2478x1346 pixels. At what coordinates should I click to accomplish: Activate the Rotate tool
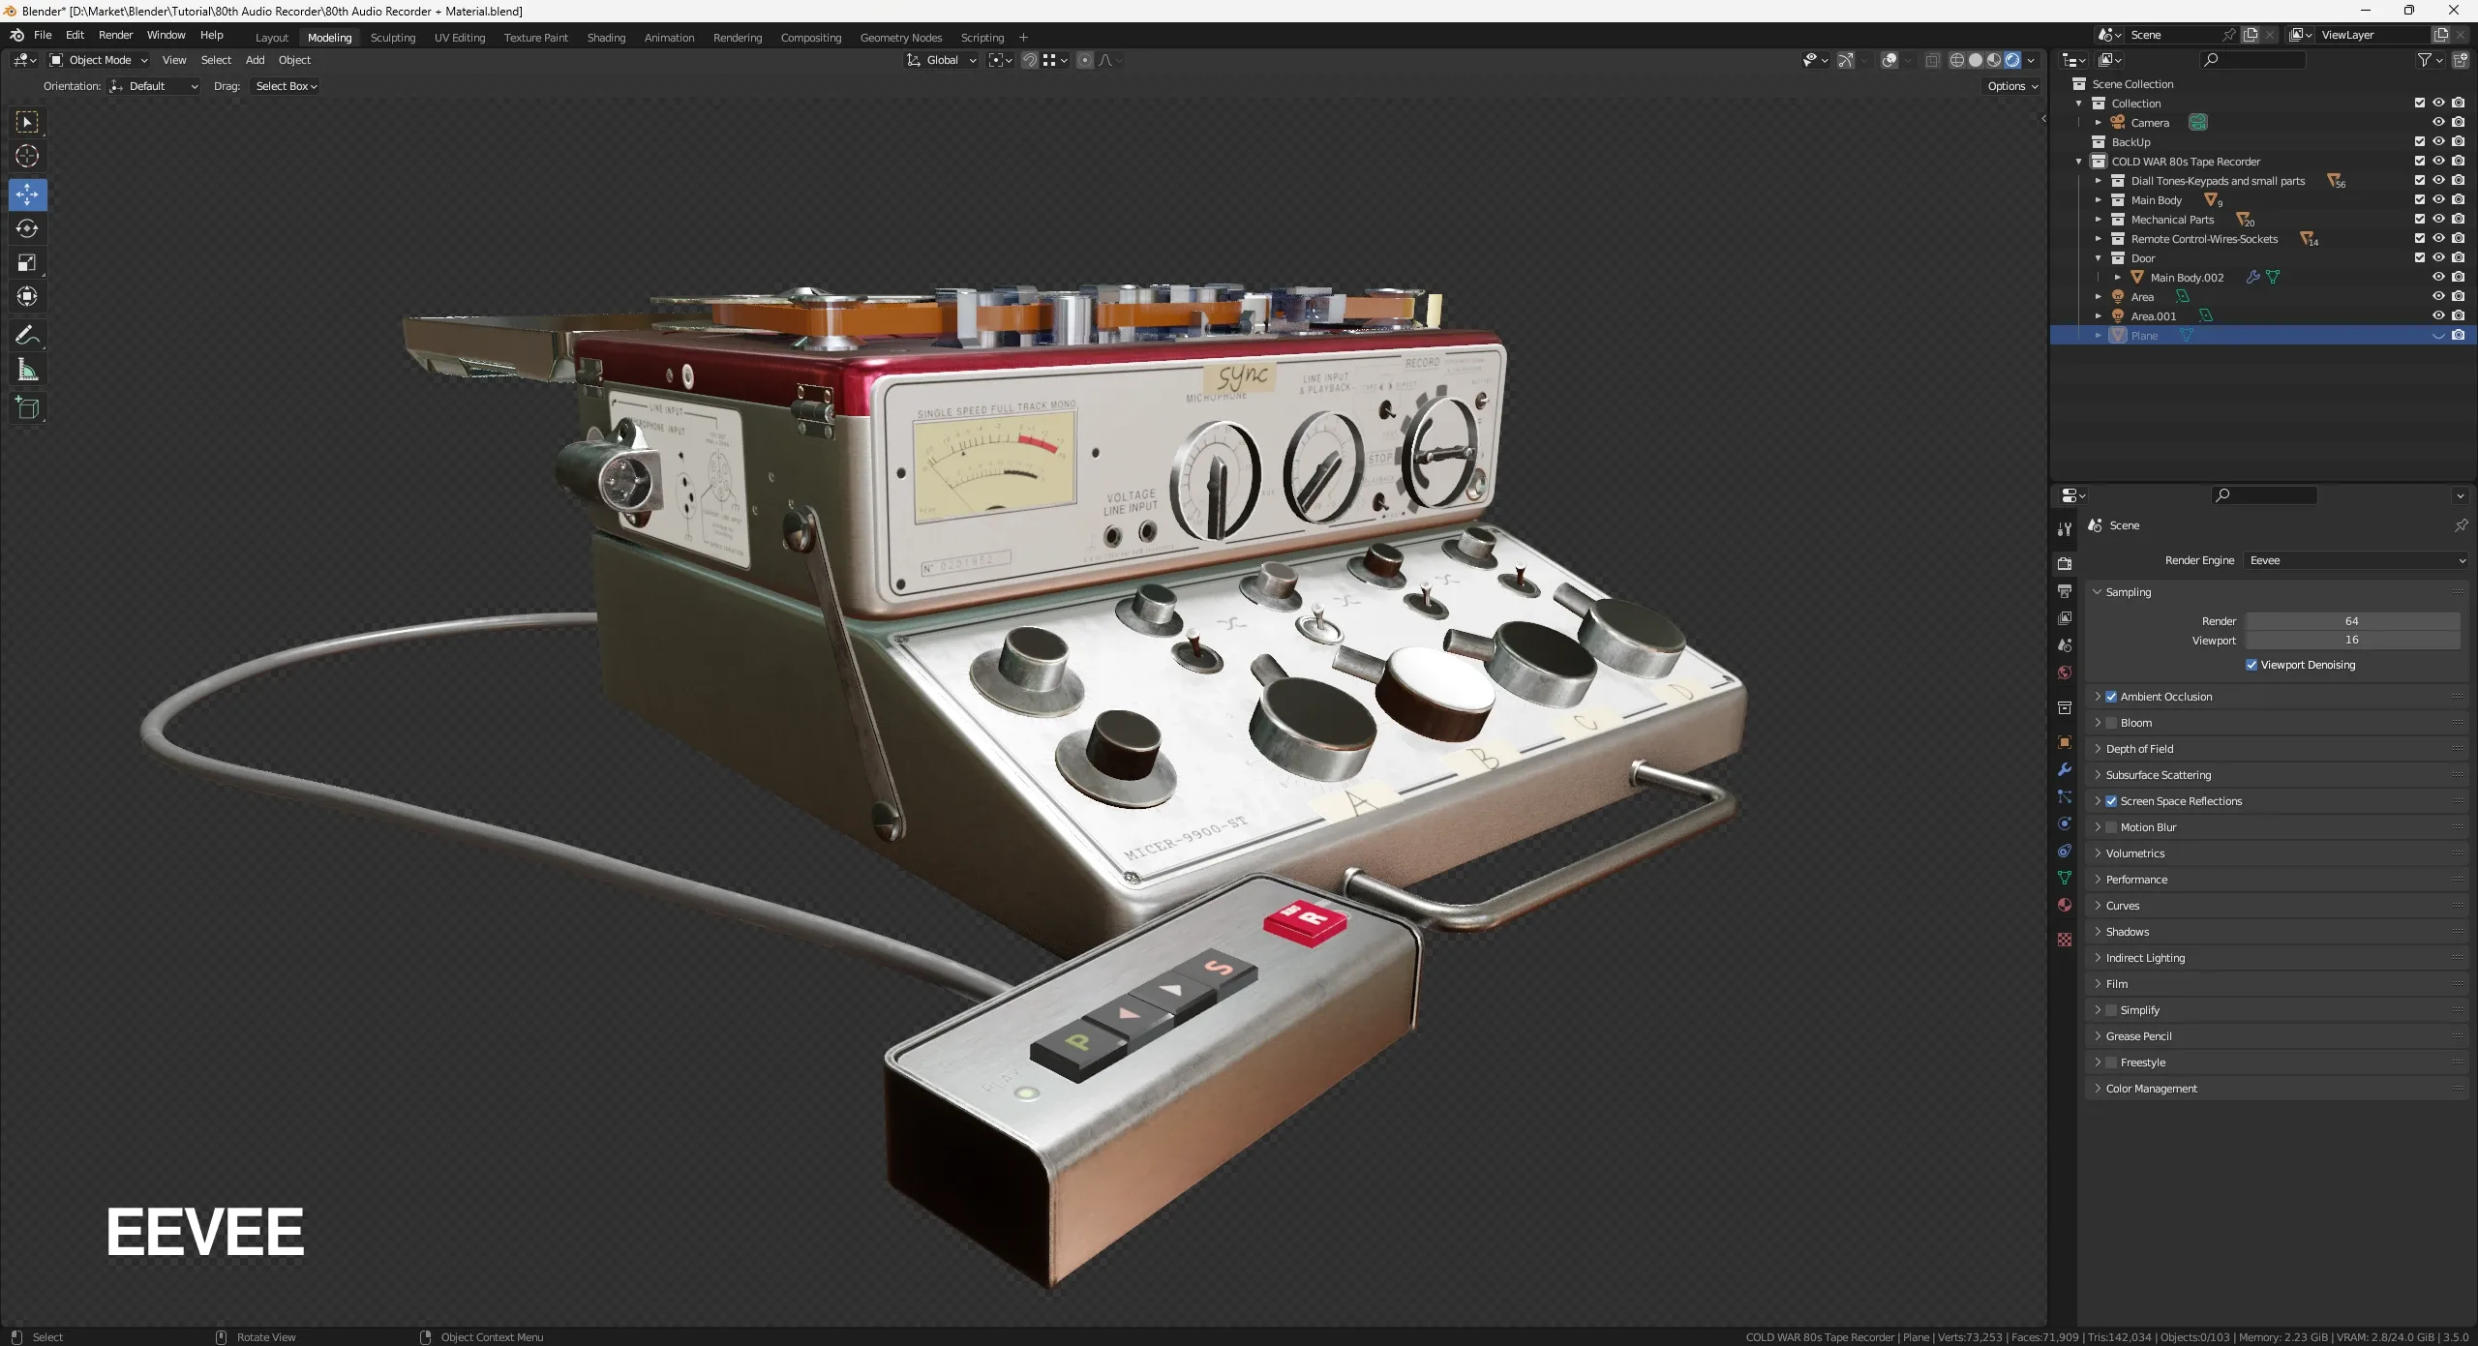(27, 228)
